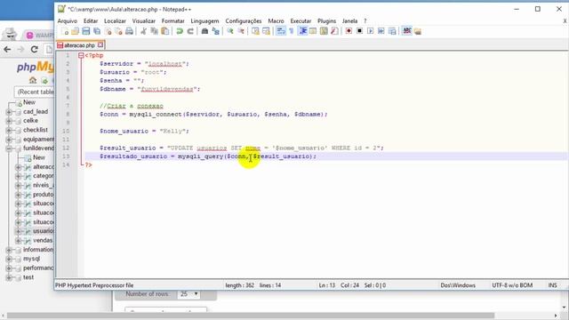Expand the celke database node
This screenshot has height=320, width=569.
pyautogui.click(x=9, y=121)
